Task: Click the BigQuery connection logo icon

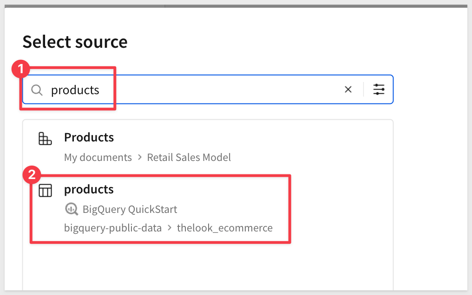Action: coord(71,209)
